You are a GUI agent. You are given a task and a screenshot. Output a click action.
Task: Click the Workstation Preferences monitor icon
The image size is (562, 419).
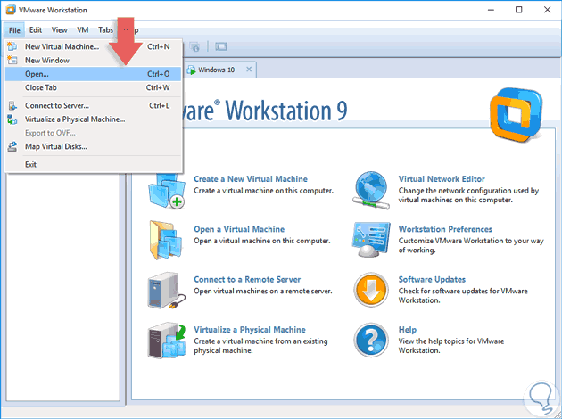tap(371, 240)
